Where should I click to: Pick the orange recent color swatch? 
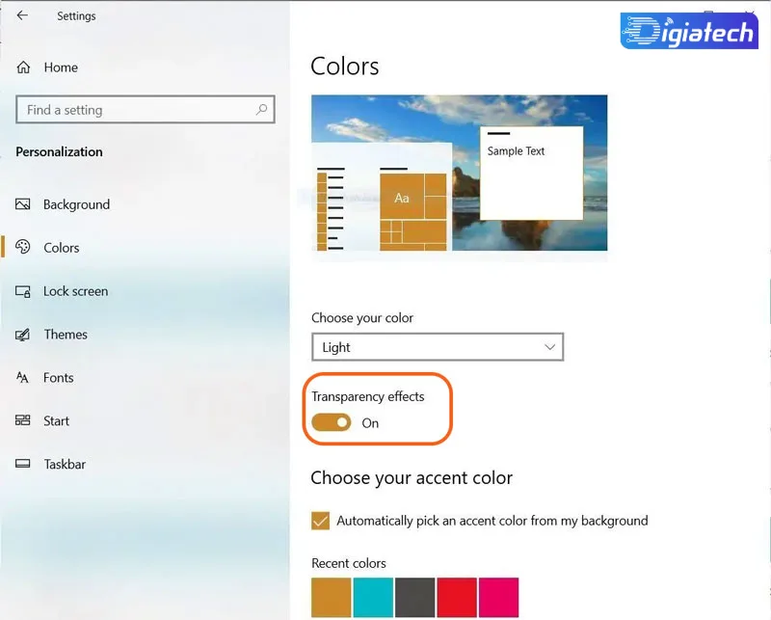coord(332,598)
